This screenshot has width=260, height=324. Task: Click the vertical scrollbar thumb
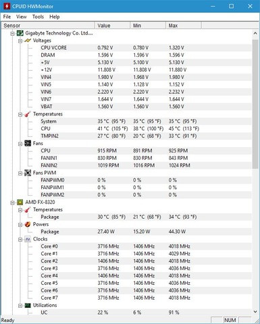(255, 104)
